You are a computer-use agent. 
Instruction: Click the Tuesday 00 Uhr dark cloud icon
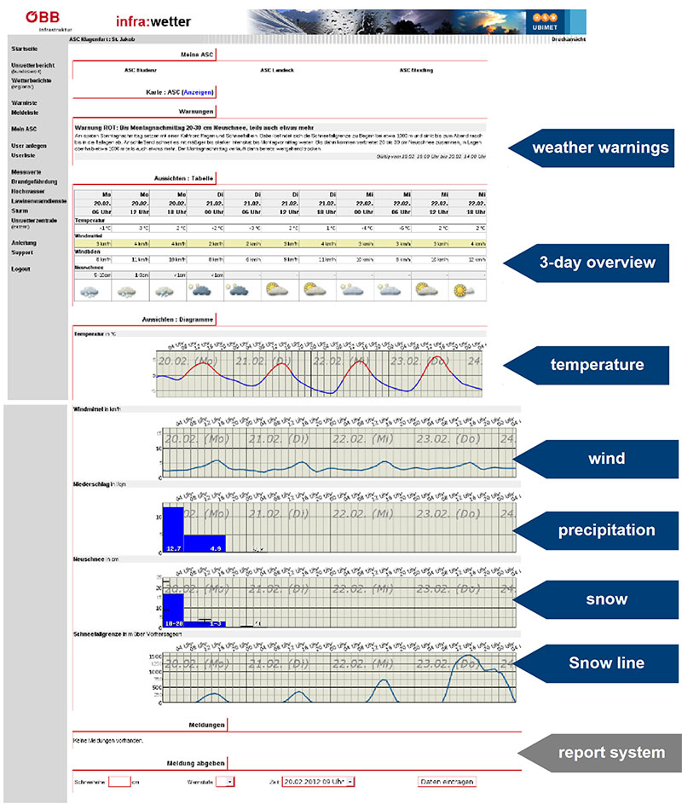pos(203,292)
